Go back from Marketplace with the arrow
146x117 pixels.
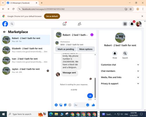(x=4, y=32)
